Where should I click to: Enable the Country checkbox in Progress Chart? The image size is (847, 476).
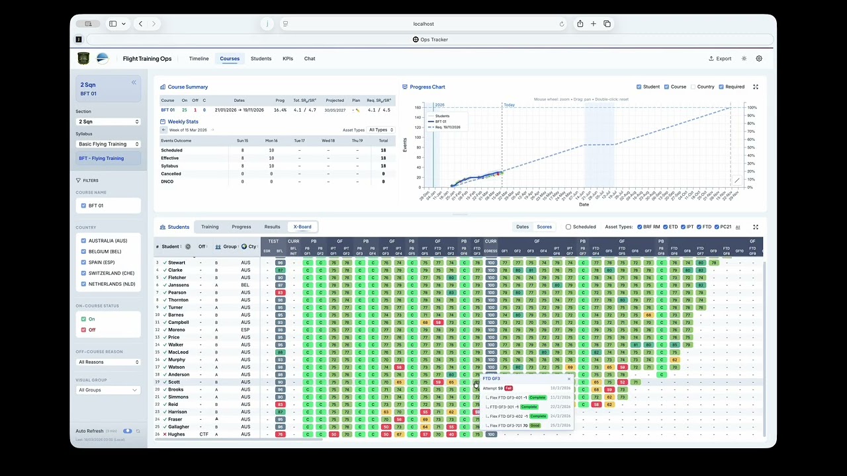coord(693,87)
